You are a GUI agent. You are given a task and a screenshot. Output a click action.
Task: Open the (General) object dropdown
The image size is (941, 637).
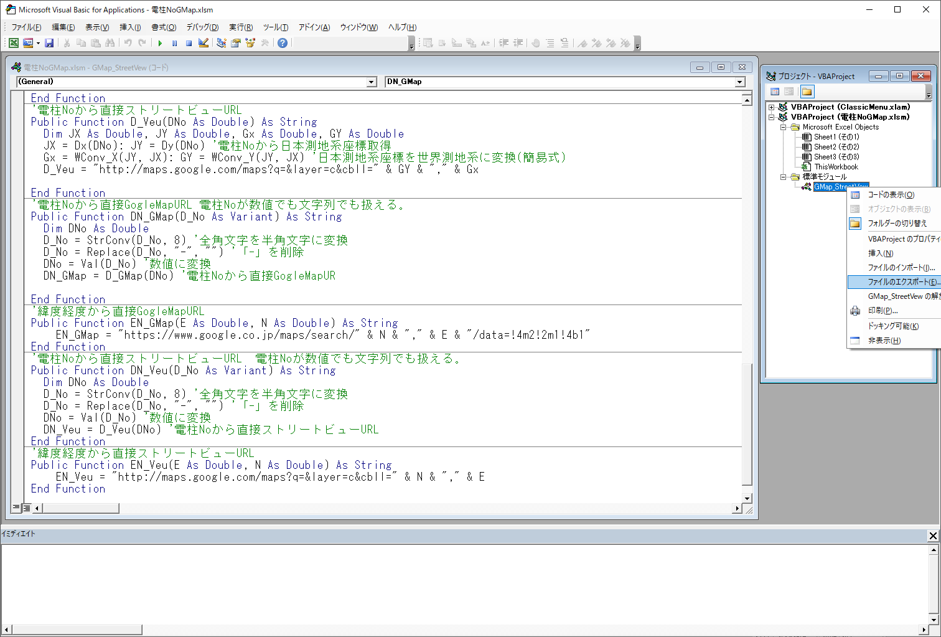372,82
